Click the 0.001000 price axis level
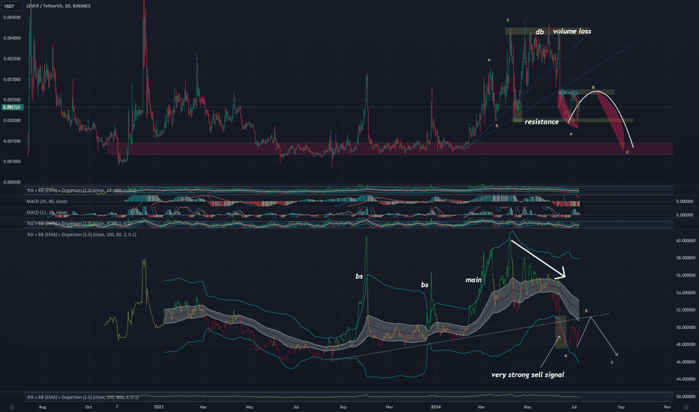Image resolution: width=699 pixels, height=412 pixels. [12, 162]
